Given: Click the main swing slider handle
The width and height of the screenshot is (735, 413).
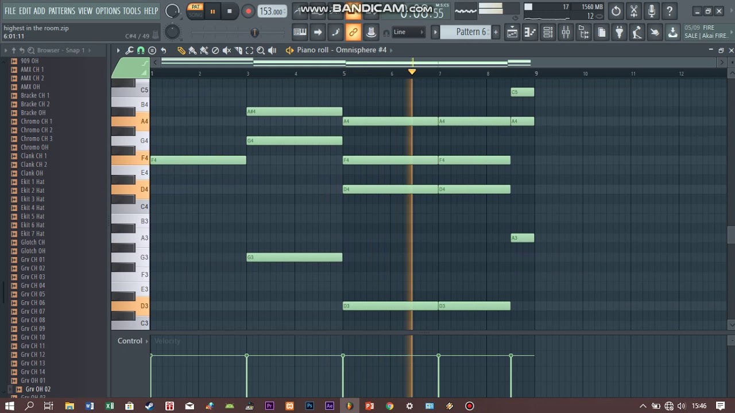Looking at the screenshot, I should tap(254, 33).
